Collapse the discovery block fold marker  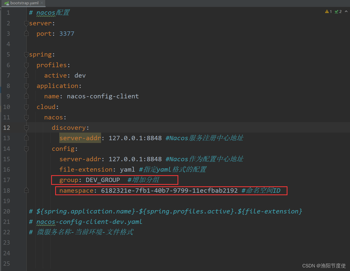26,128
